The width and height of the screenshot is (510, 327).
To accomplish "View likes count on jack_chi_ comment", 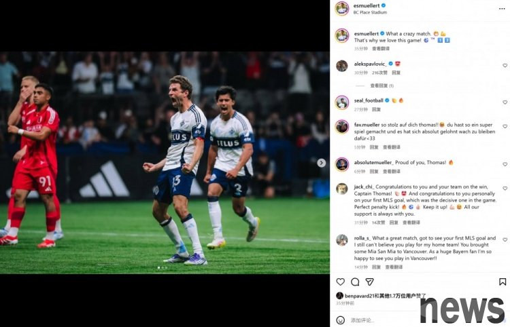I will 378,223.
